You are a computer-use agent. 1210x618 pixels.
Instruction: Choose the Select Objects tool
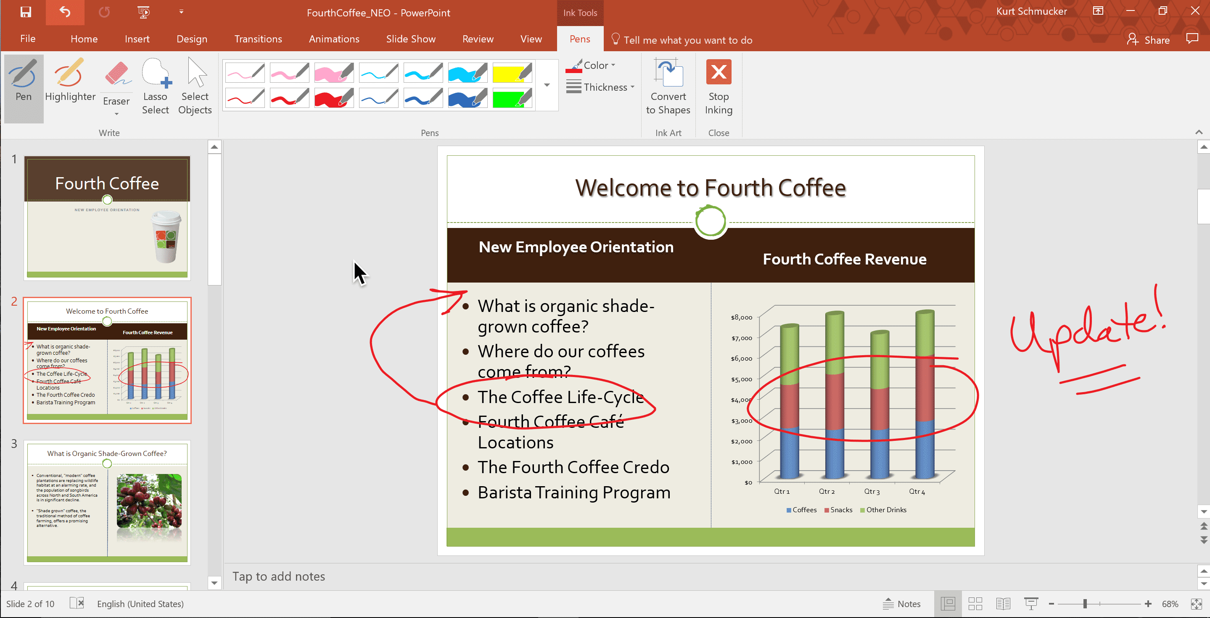coord(195,87)
